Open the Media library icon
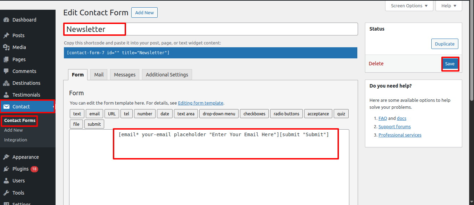474x205 pixels. pos(6,47)
